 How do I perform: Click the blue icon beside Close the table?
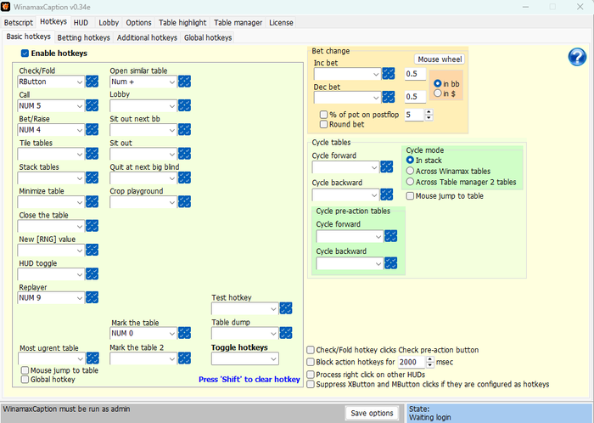click(x=92, y=226)
